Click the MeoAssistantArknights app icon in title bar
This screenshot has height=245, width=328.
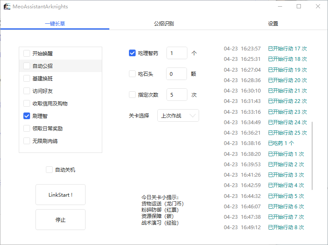7,7
